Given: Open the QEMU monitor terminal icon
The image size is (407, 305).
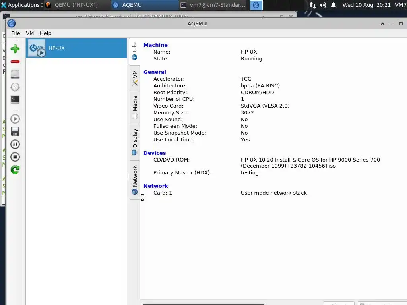Looking at the screenshot, I should tap(15, 99).
